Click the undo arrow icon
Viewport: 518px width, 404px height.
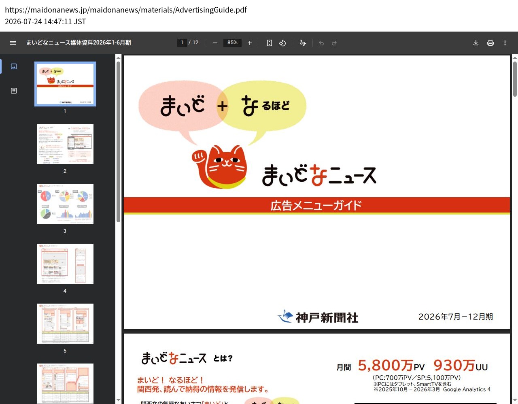click(321, 43)
